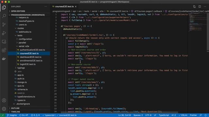209x117 pixels.
Task: Collapse the routes folder
Action: pyautogui.click(x=29, y=28)
